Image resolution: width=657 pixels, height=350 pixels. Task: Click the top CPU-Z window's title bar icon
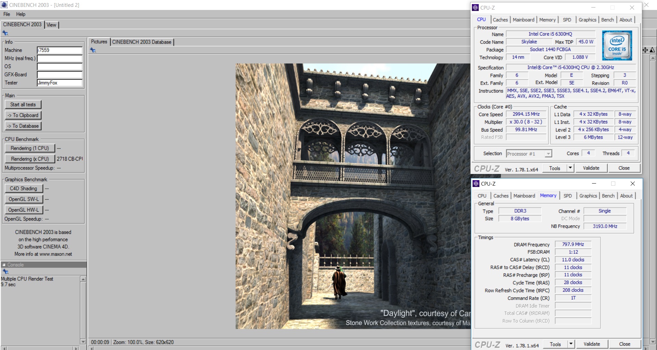(x=475, y=8)
